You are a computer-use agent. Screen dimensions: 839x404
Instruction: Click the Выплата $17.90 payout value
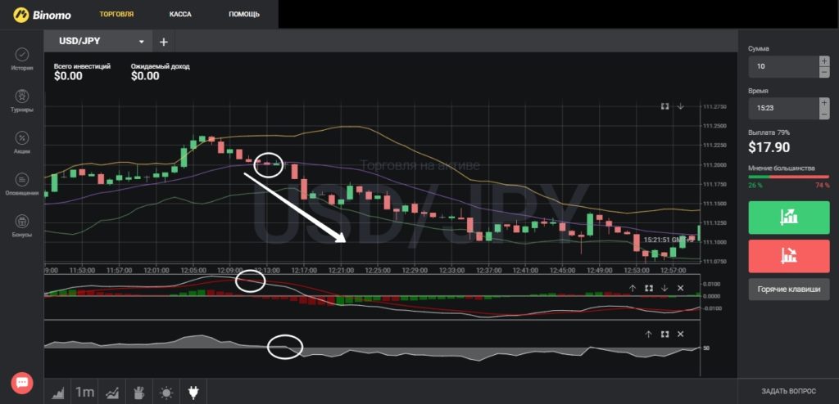[x=769, y=147]
